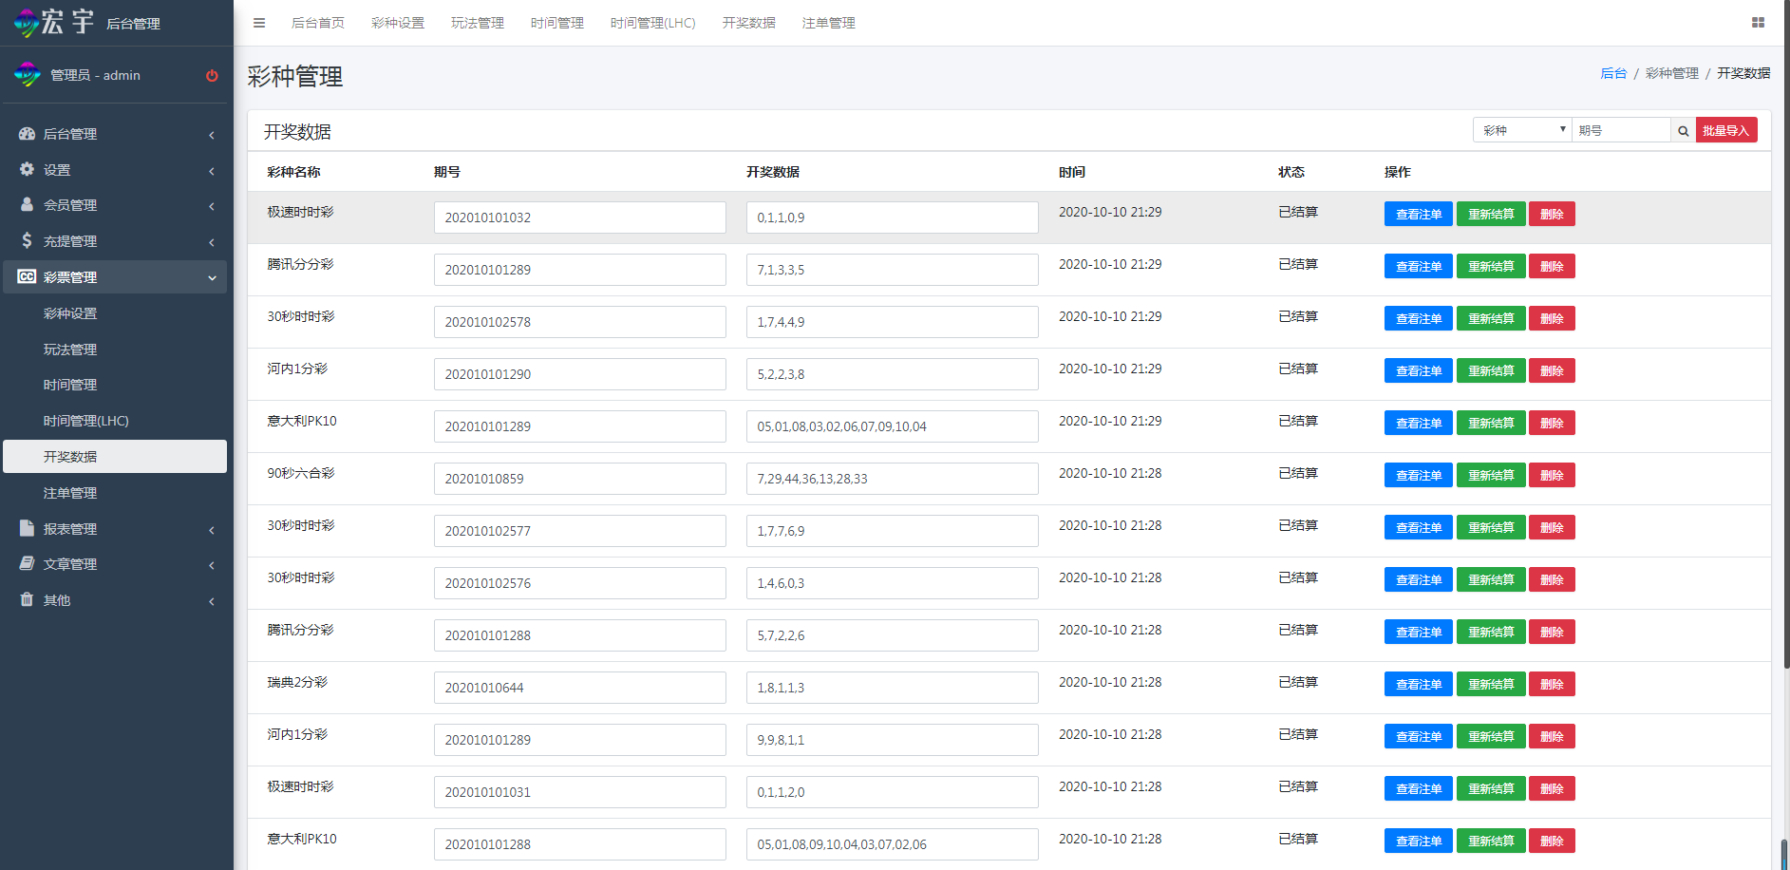Click the search magnifier icon
1790x870 pixels.
1683,131
